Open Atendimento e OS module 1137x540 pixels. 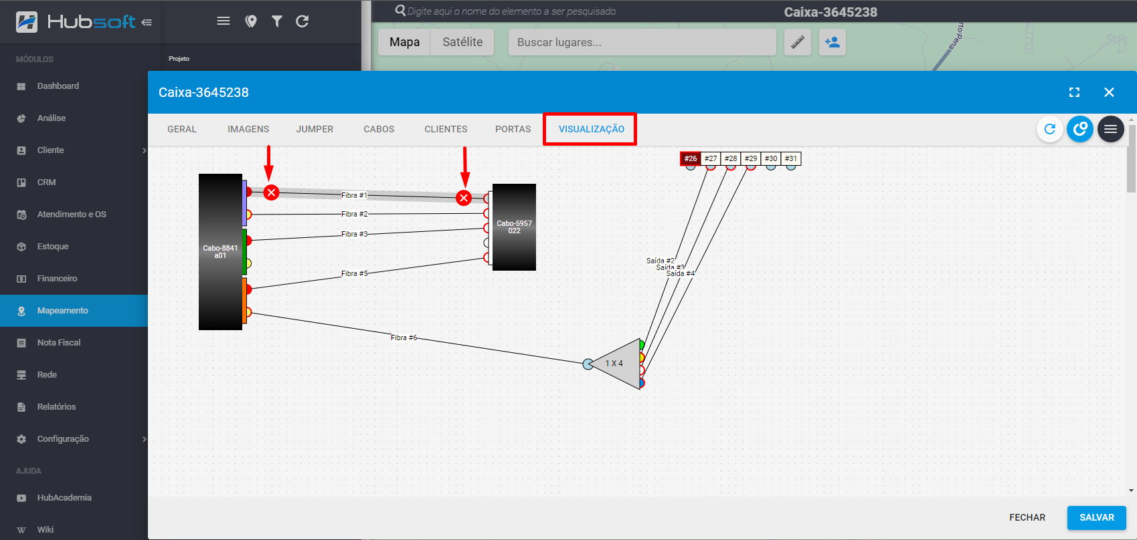[x=74, y=215]
